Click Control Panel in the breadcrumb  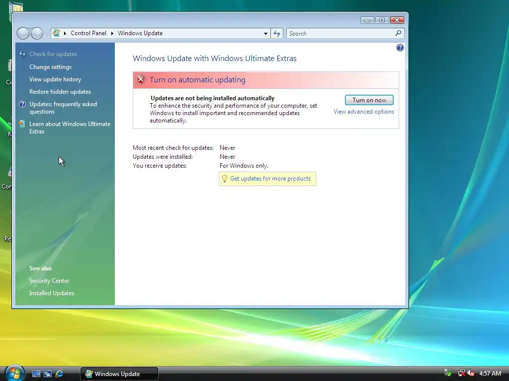(88, 33)
